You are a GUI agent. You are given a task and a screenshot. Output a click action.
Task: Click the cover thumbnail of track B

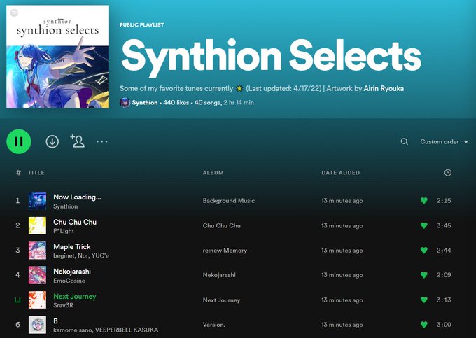point(37,325)
